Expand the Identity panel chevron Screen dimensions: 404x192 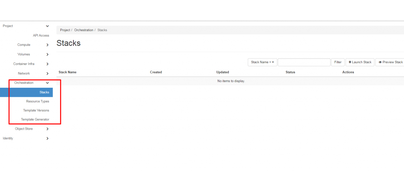pyautogui.click(x=47, y=139)
